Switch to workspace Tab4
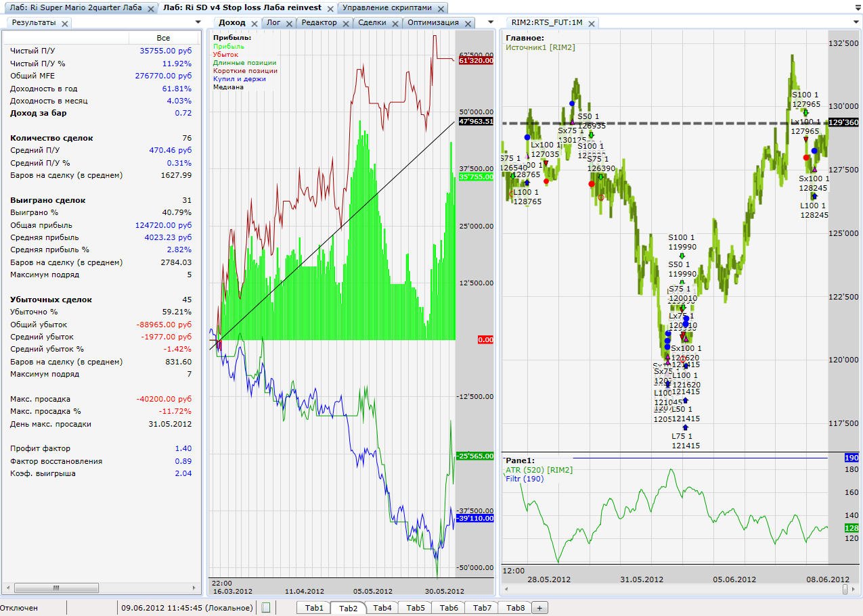 pyautogui.click(x=382, y=608)
